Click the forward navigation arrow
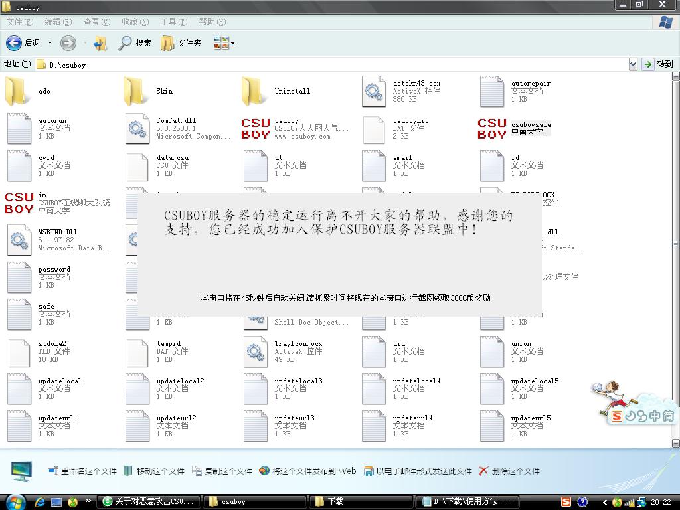The width and height of the screenshot is (680, 510). point(68,43)
